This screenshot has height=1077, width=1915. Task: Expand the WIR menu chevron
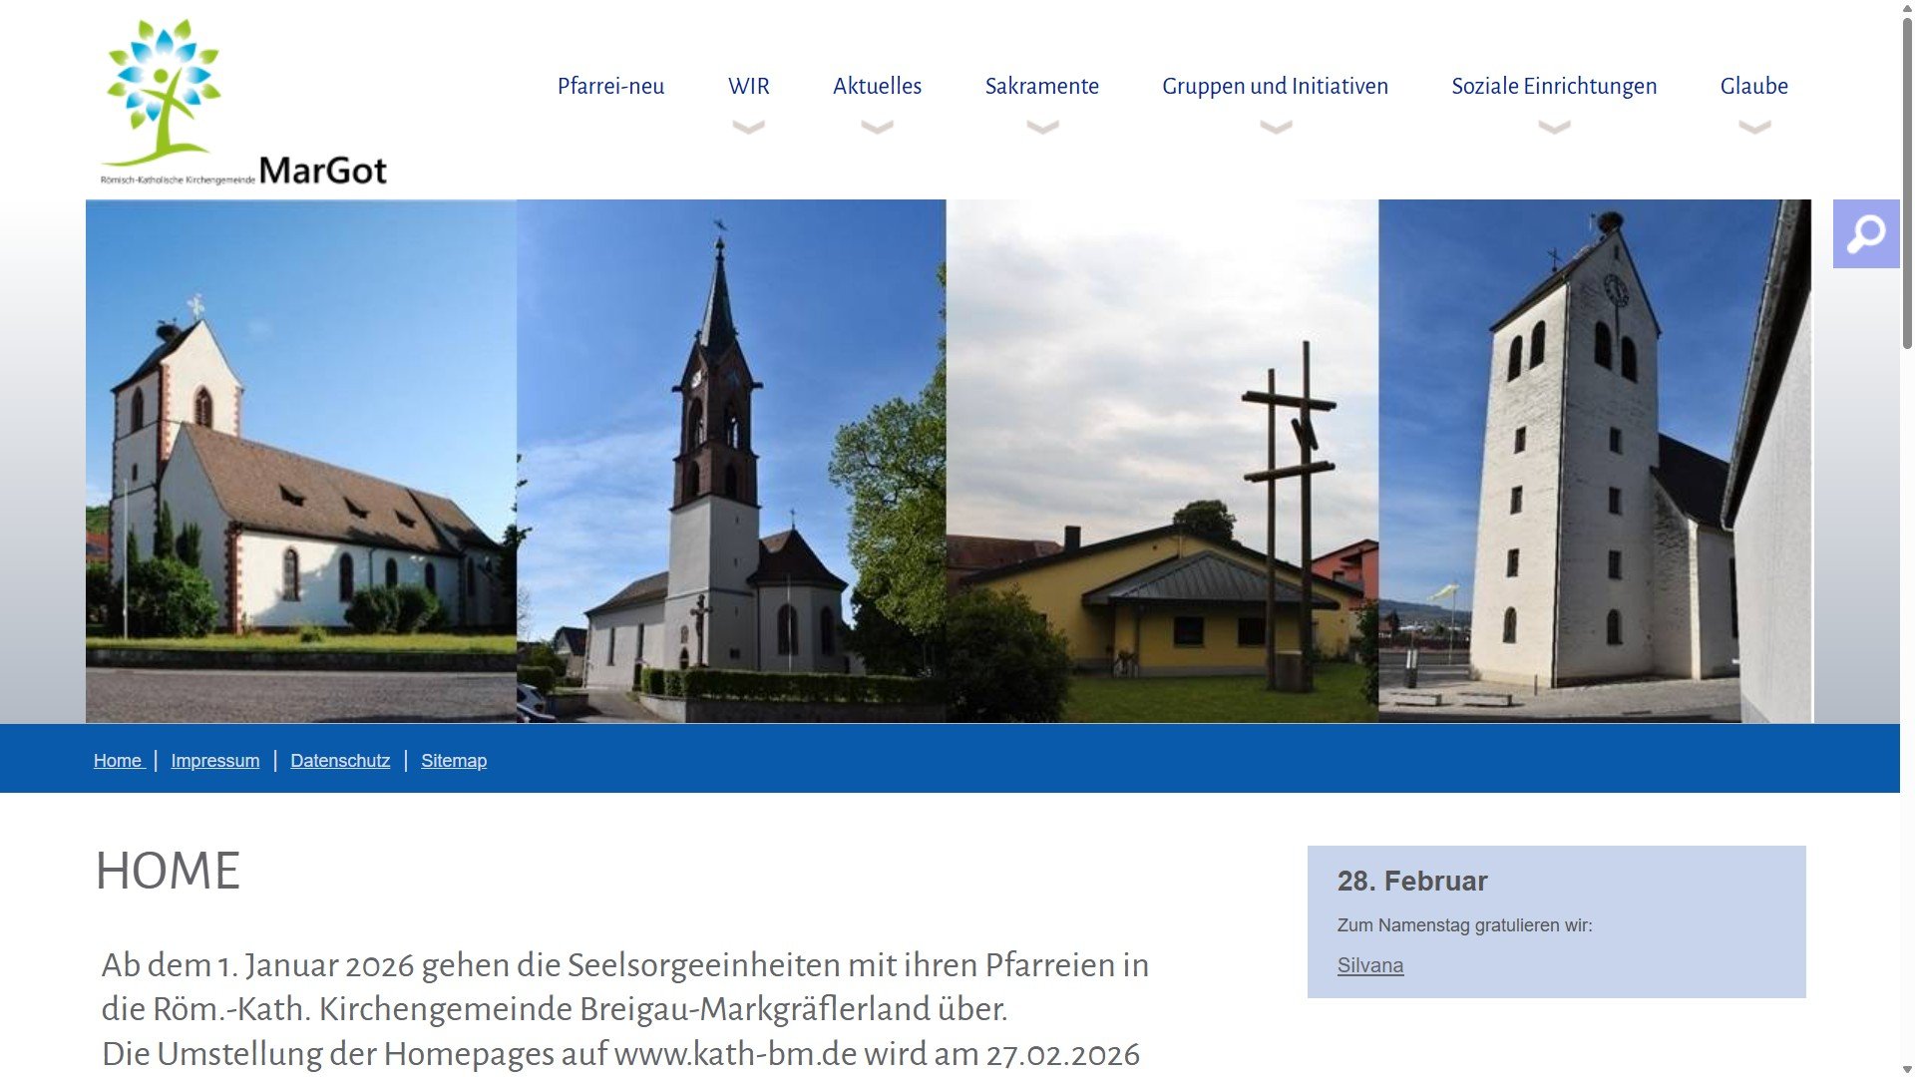coord(748,127)
